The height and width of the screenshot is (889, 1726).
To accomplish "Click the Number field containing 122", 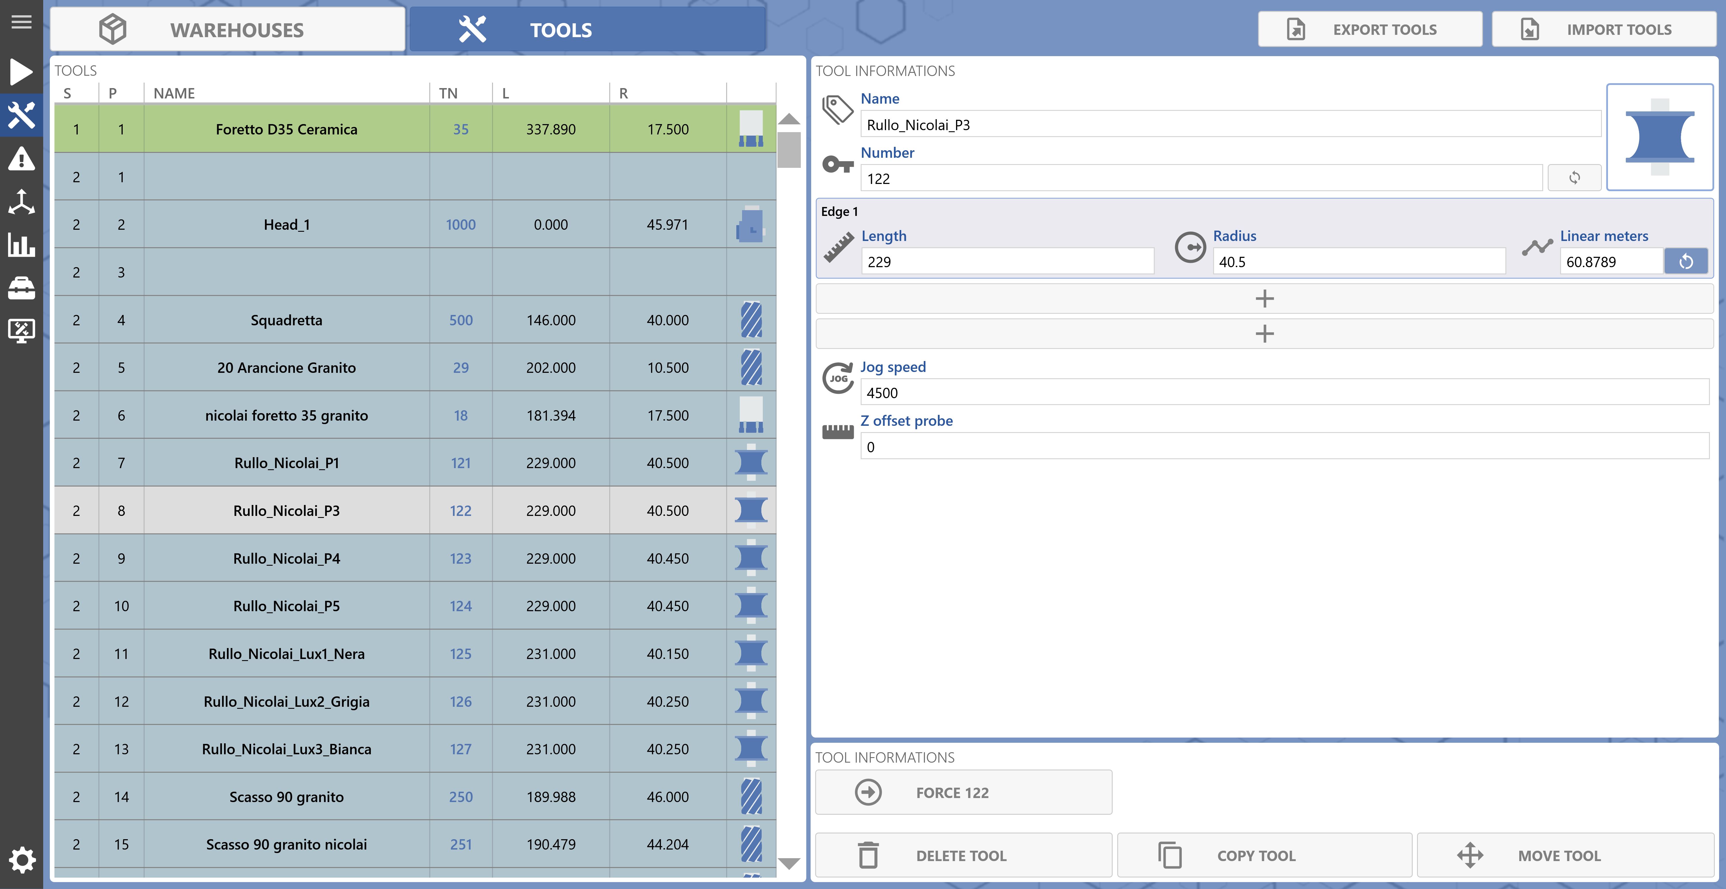I will (x=1201, y=178).
